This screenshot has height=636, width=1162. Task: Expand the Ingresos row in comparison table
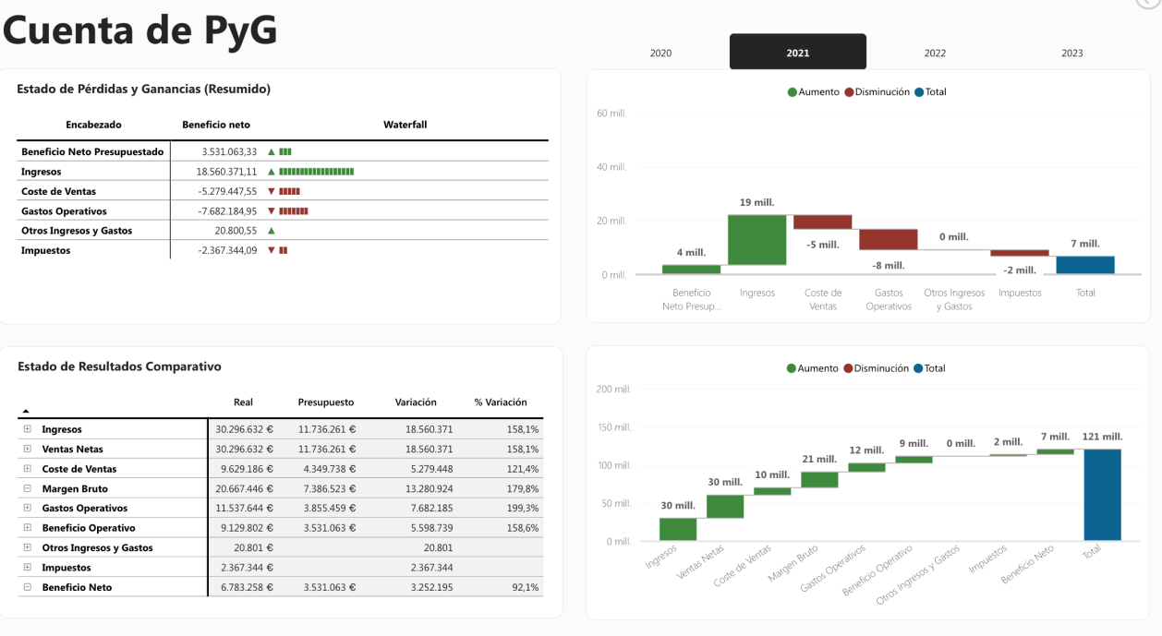pos(28,429)
